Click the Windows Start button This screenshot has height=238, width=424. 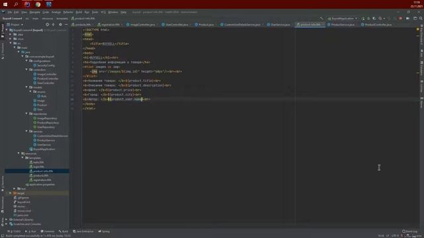tap(5, 5)
